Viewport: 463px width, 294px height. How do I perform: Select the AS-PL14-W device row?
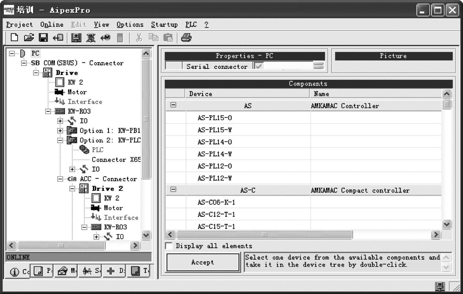[x=303, y=154]
